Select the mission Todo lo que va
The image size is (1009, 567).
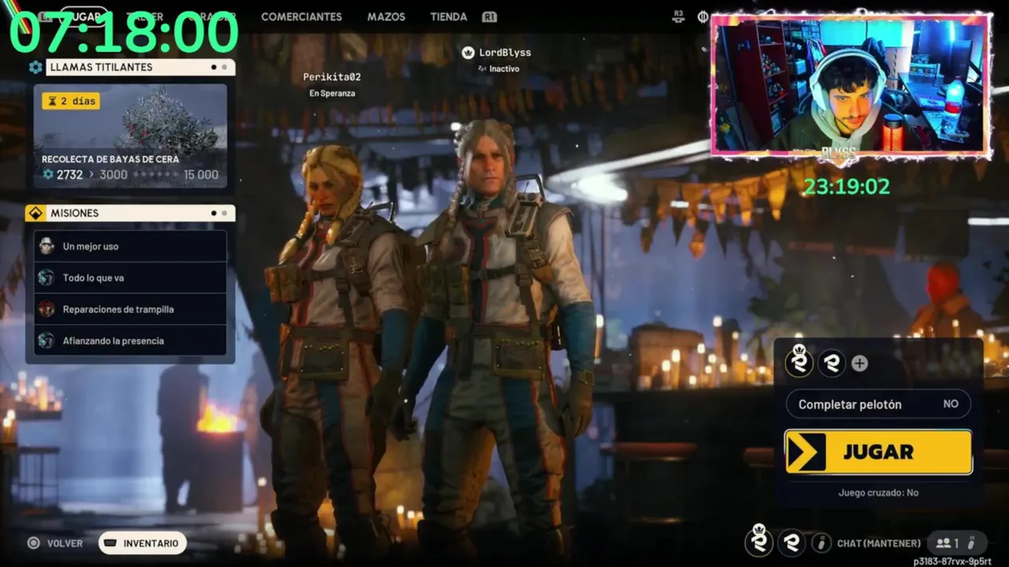130,277
